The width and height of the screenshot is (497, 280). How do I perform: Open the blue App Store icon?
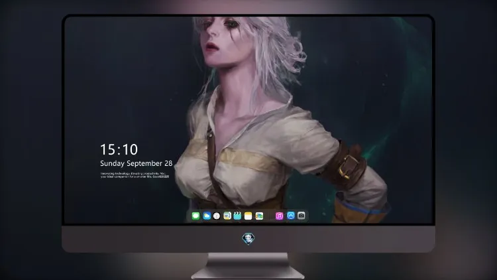pos(291,216)
